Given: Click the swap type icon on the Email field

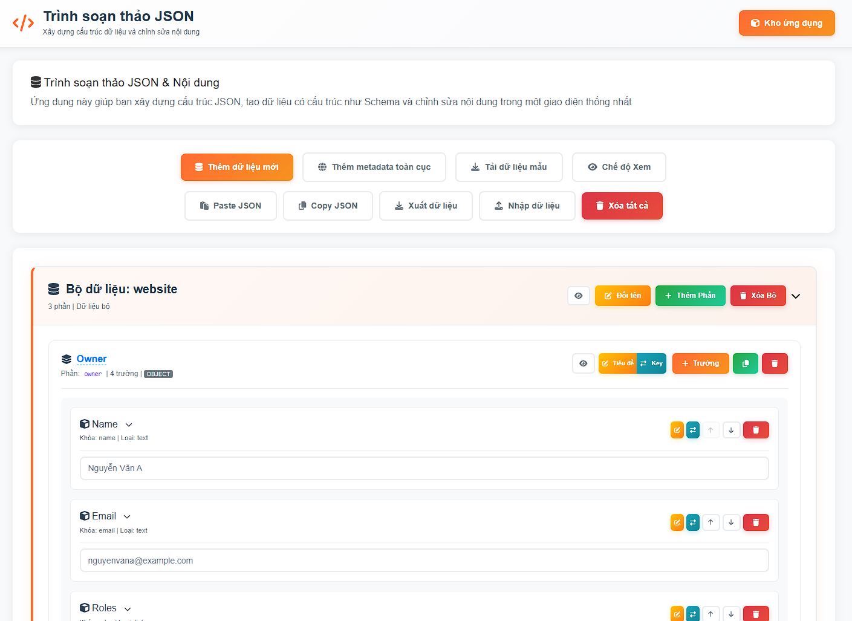Looking at the screenshot, I should pos(692,522).
